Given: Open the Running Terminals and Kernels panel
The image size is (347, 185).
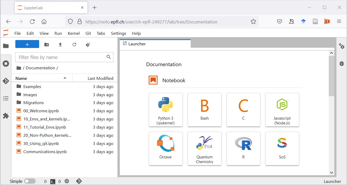Looking at the screenshot, I should (x=6, y=63).
